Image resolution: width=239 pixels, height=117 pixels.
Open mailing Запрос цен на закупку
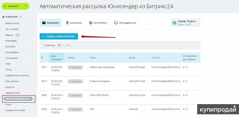102,67
